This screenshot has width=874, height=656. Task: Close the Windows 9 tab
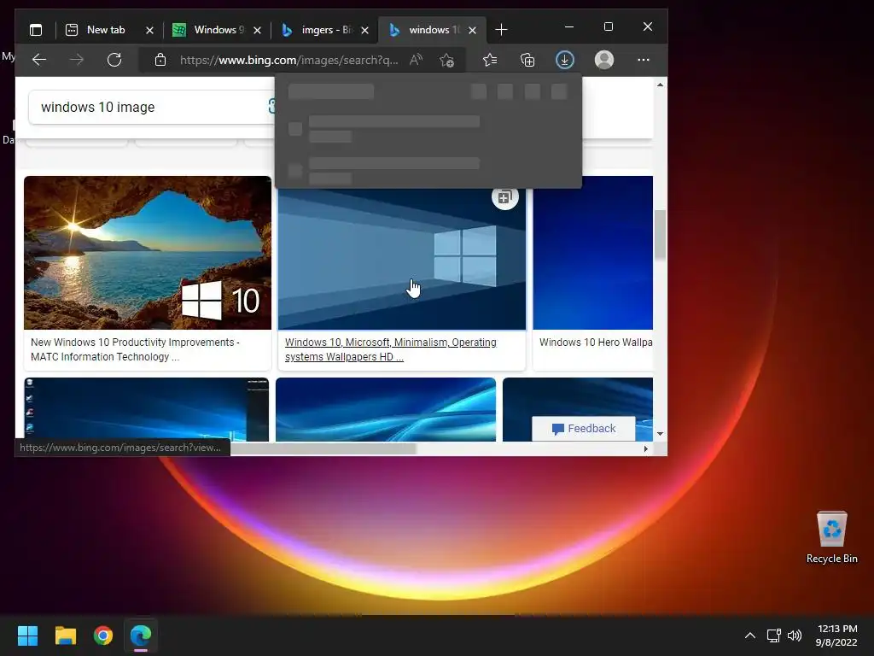click(x=257, y=30)
